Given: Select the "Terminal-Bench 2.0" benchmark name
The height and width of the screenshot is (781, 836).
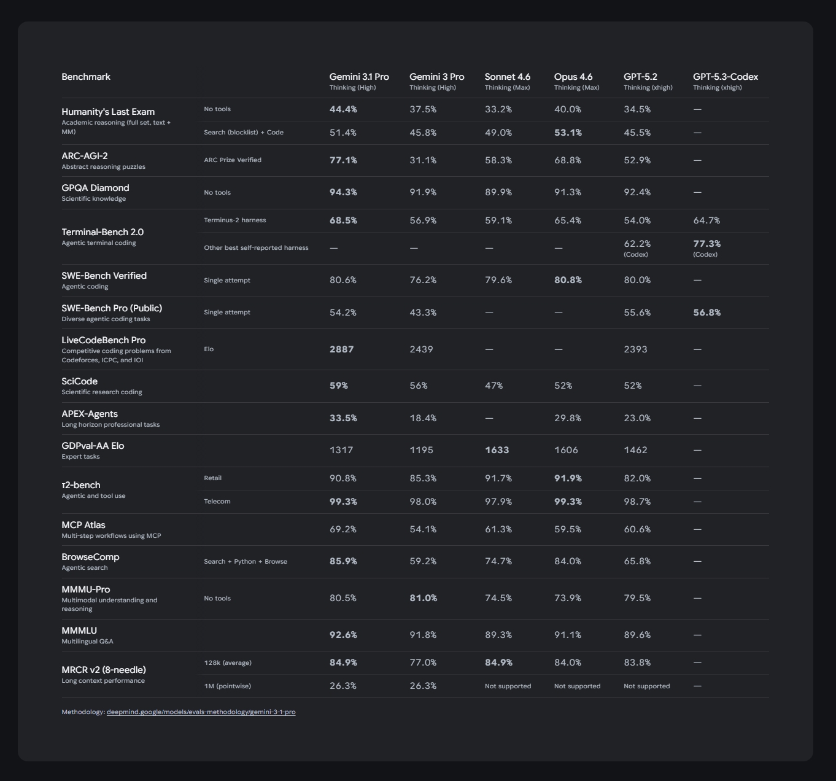Looking at the screenshot, I should [x=103, y=232].
